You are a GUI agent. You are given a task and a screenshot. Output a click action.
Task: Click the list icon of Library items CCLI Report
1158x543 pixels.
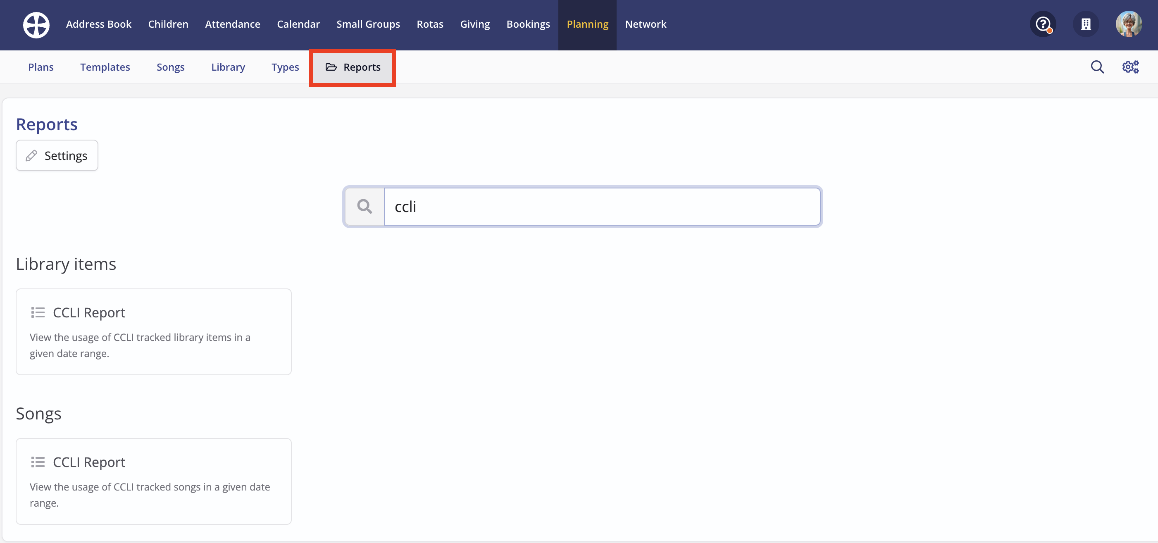pos(38,312)
